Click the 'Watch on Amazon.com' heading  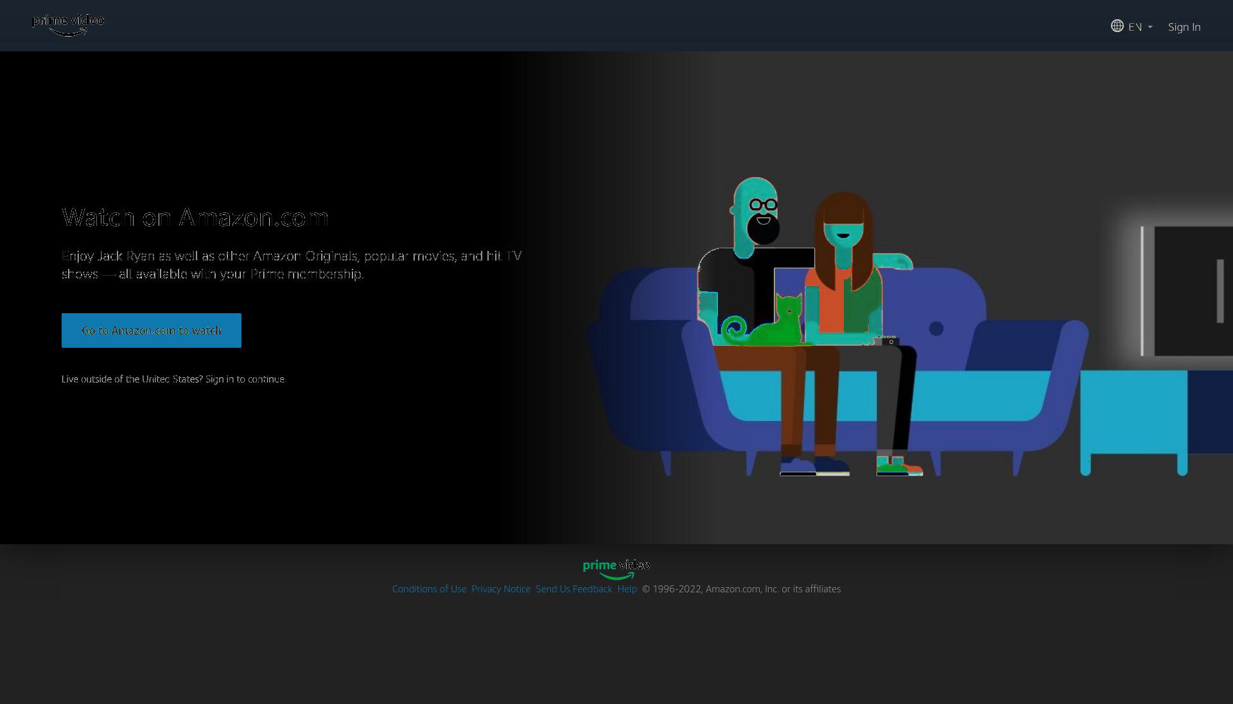[x=195, y=218]
